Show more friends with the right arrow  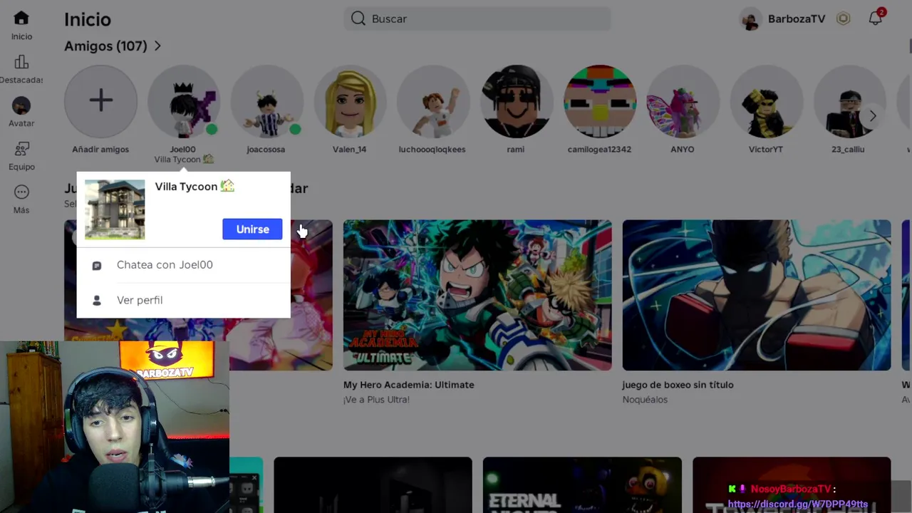click(872, 115)
